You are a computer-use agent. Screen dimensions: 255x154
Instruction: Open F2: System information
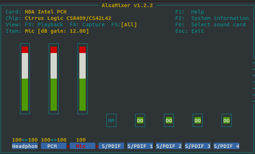[x=212, y=18]
